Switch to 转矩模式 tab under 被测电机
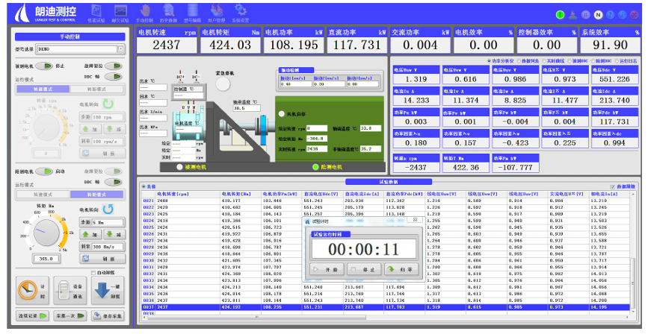The height and width of the screenshot is (334, 648). (x=96, y=89)
